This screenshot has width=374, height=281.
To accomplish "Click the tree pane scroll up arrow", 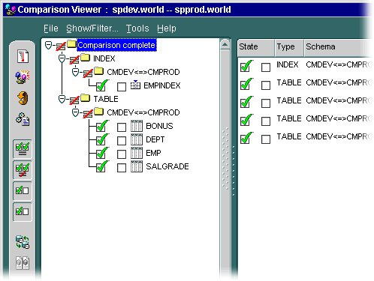I will [x=225, y=45].
